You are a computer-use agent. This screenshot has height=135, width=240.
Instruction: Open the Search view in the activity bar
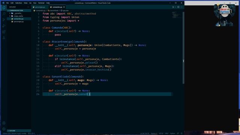coord(4,13)
